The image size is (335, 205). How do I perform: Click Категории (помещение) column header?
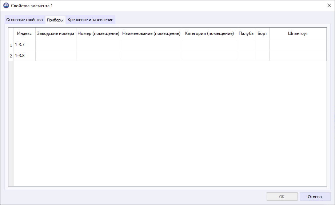(x=209, y=33)
